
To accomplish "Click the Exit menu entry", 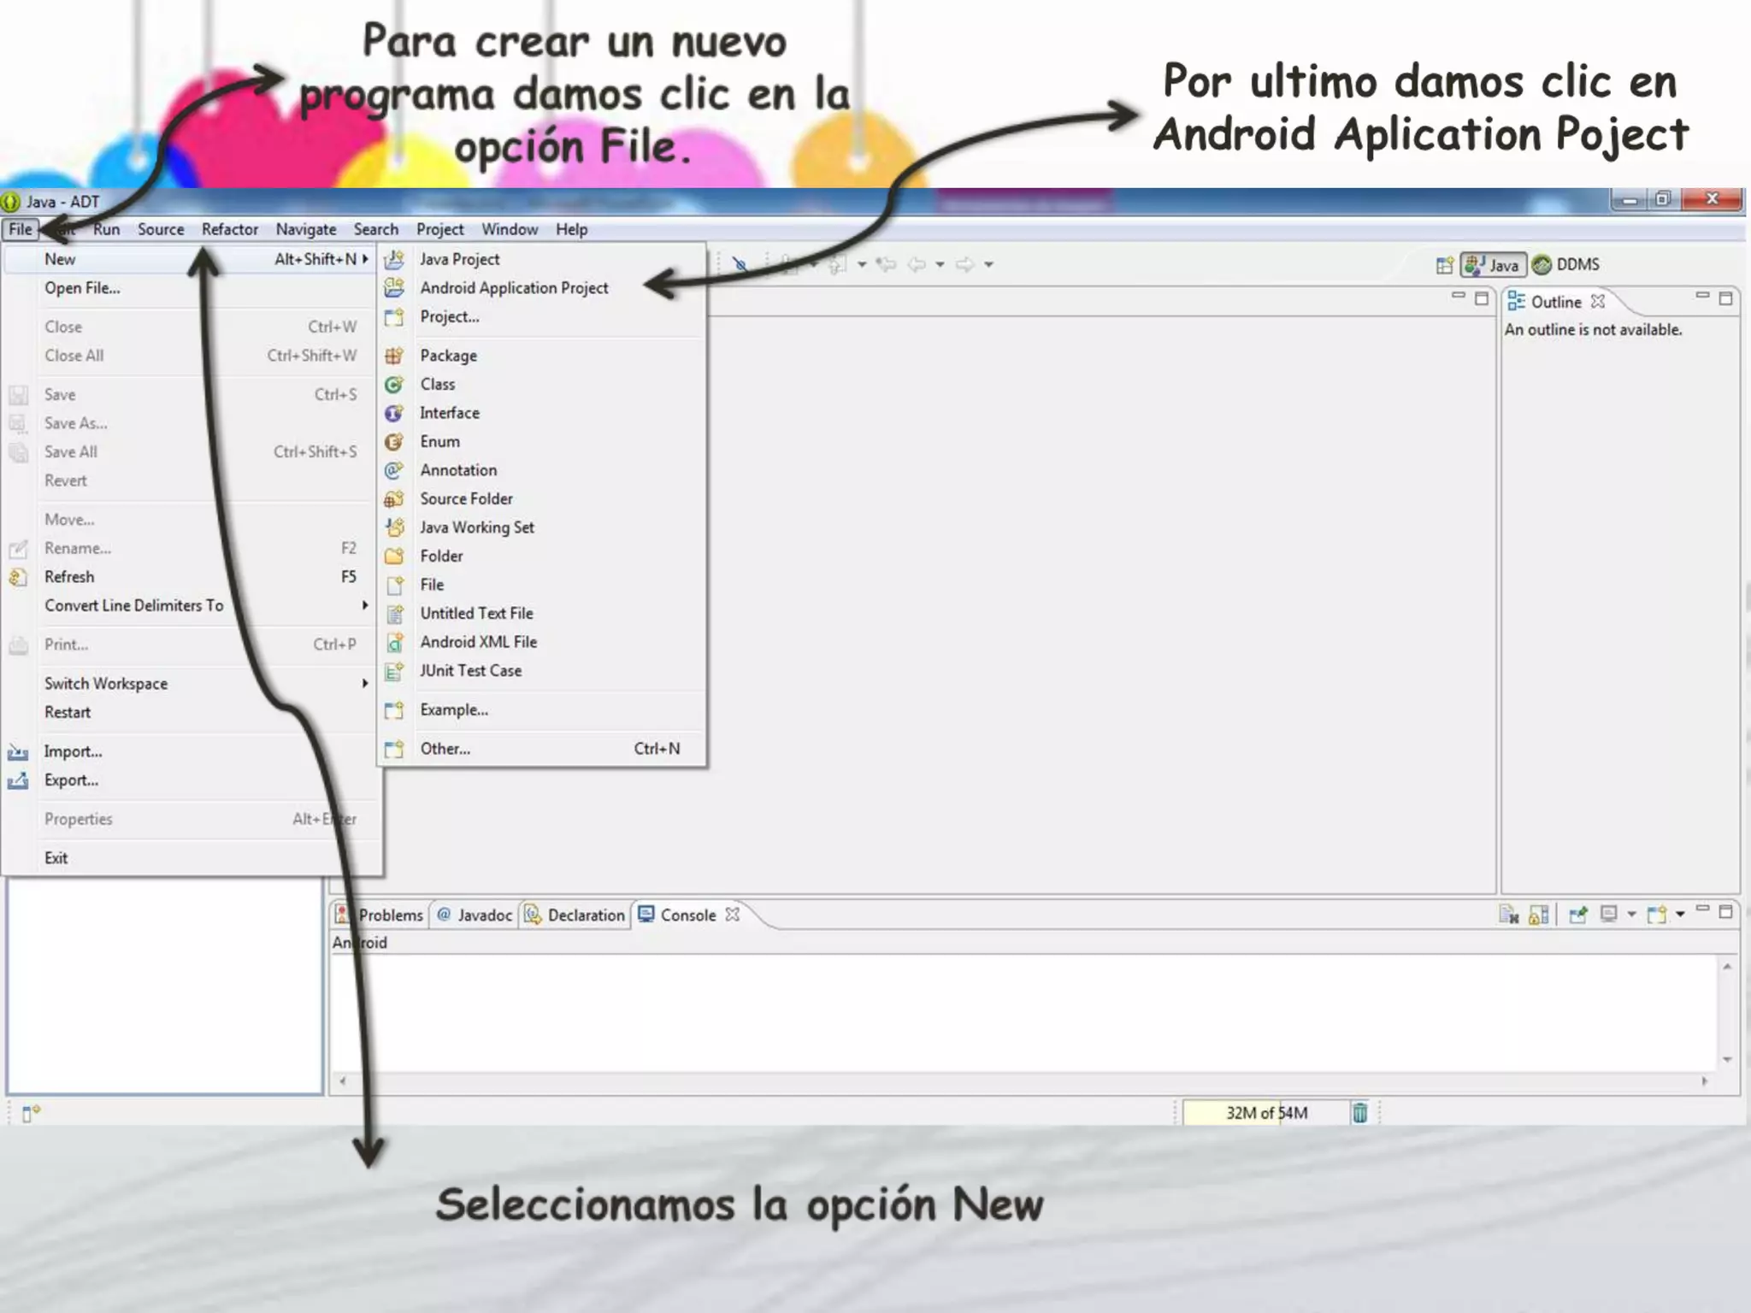I will (56, 858).
